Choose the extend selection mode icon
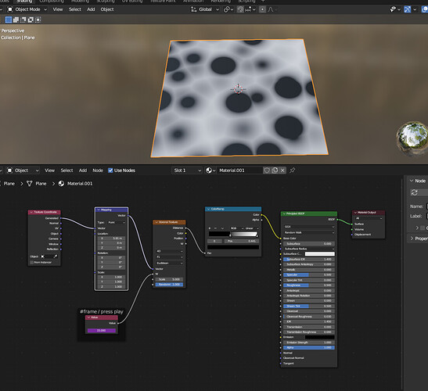Viewport: 428px width, 391px height. coord(16,20)
